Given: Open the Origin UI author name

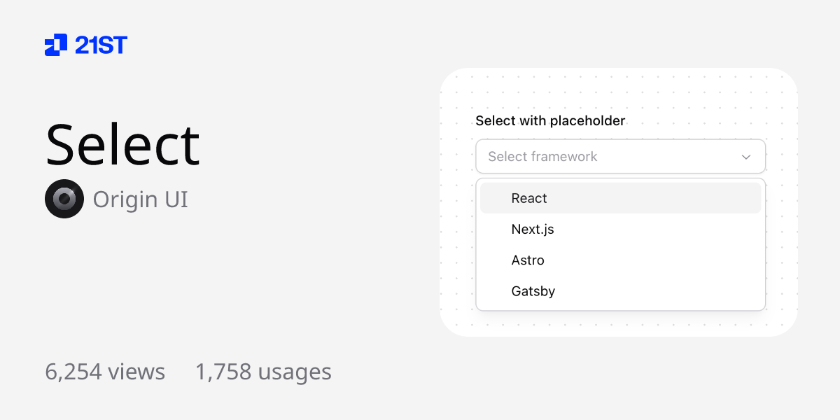Looking at the screenshot, I should pos(140,199).
